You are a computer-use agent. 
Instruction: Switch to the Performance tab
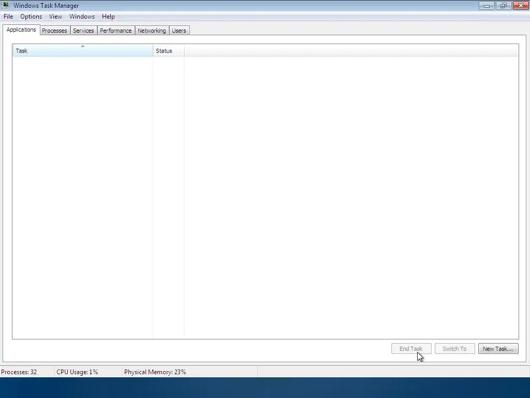coord(115,31)
